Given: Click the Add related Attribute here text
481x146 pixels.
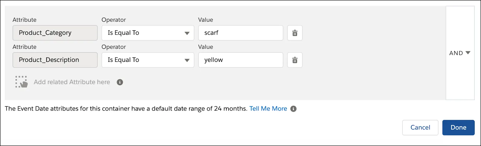Looking at the screenshot, I should 72,82.
